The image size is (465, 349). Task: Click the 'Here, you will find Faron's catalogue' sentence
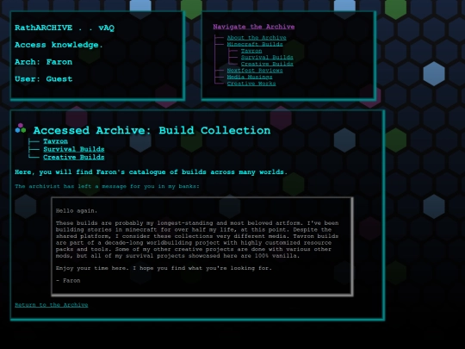(x=151, y=172)
